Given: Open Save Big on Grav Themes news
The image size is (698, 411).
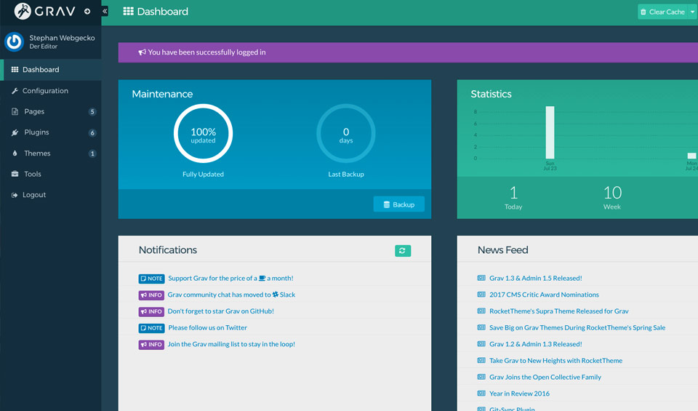Looking at the screenshot, I should (x=577, y=328).
